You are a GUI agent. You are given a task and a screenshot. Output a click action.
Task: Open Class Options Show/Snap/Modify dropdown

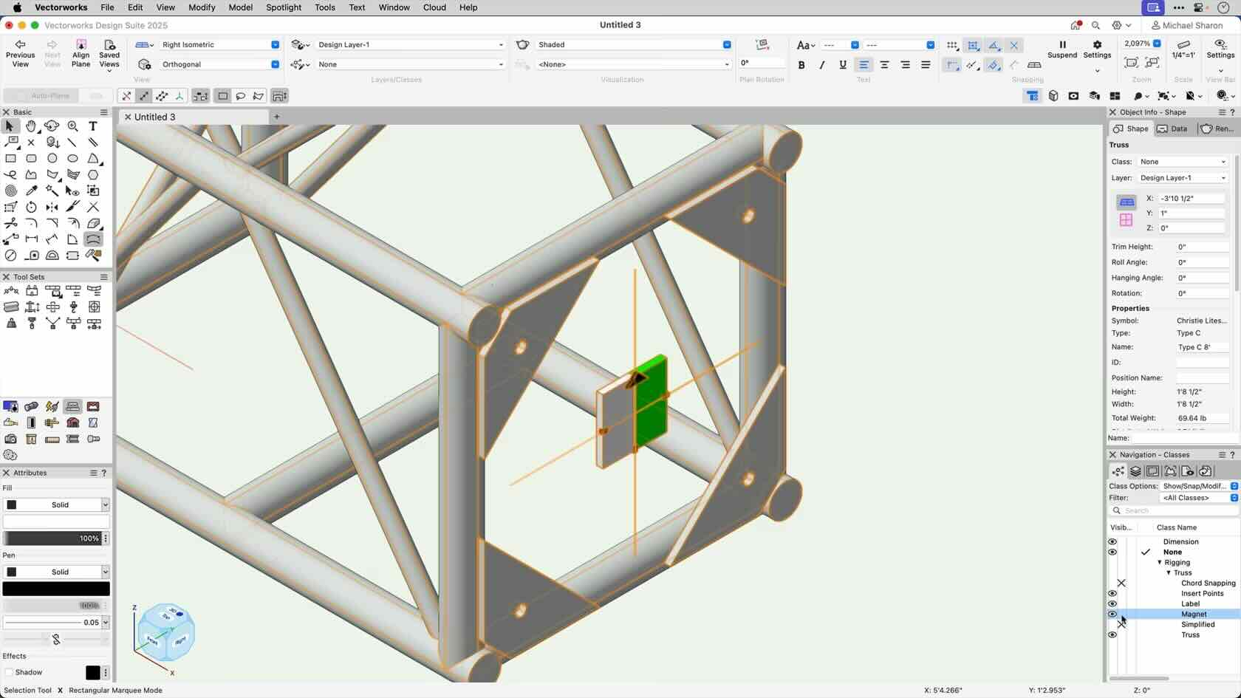tap(1198, 486)
